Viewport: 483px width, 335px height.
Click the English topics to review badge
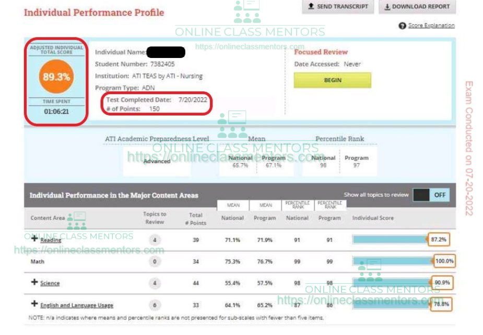[155, 305]
